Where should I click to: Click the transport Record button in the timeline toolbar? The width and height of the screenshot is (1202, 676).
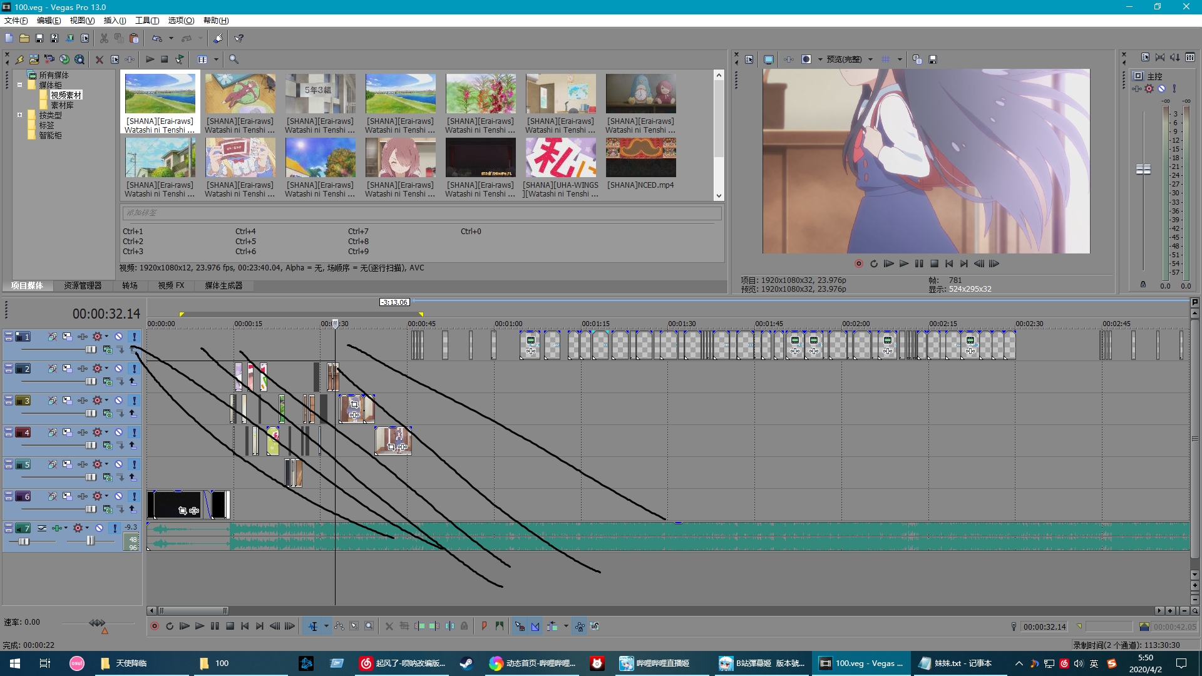click(x=155, y=627)
